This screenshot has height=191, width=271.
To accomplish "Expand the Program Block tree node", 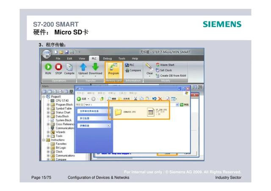I will [48, 104].
